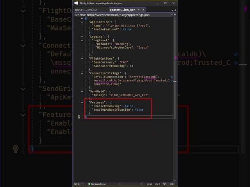
Task: Click the "FlyHigh Airlines [Prod]" string value
Action: [128, 26]
